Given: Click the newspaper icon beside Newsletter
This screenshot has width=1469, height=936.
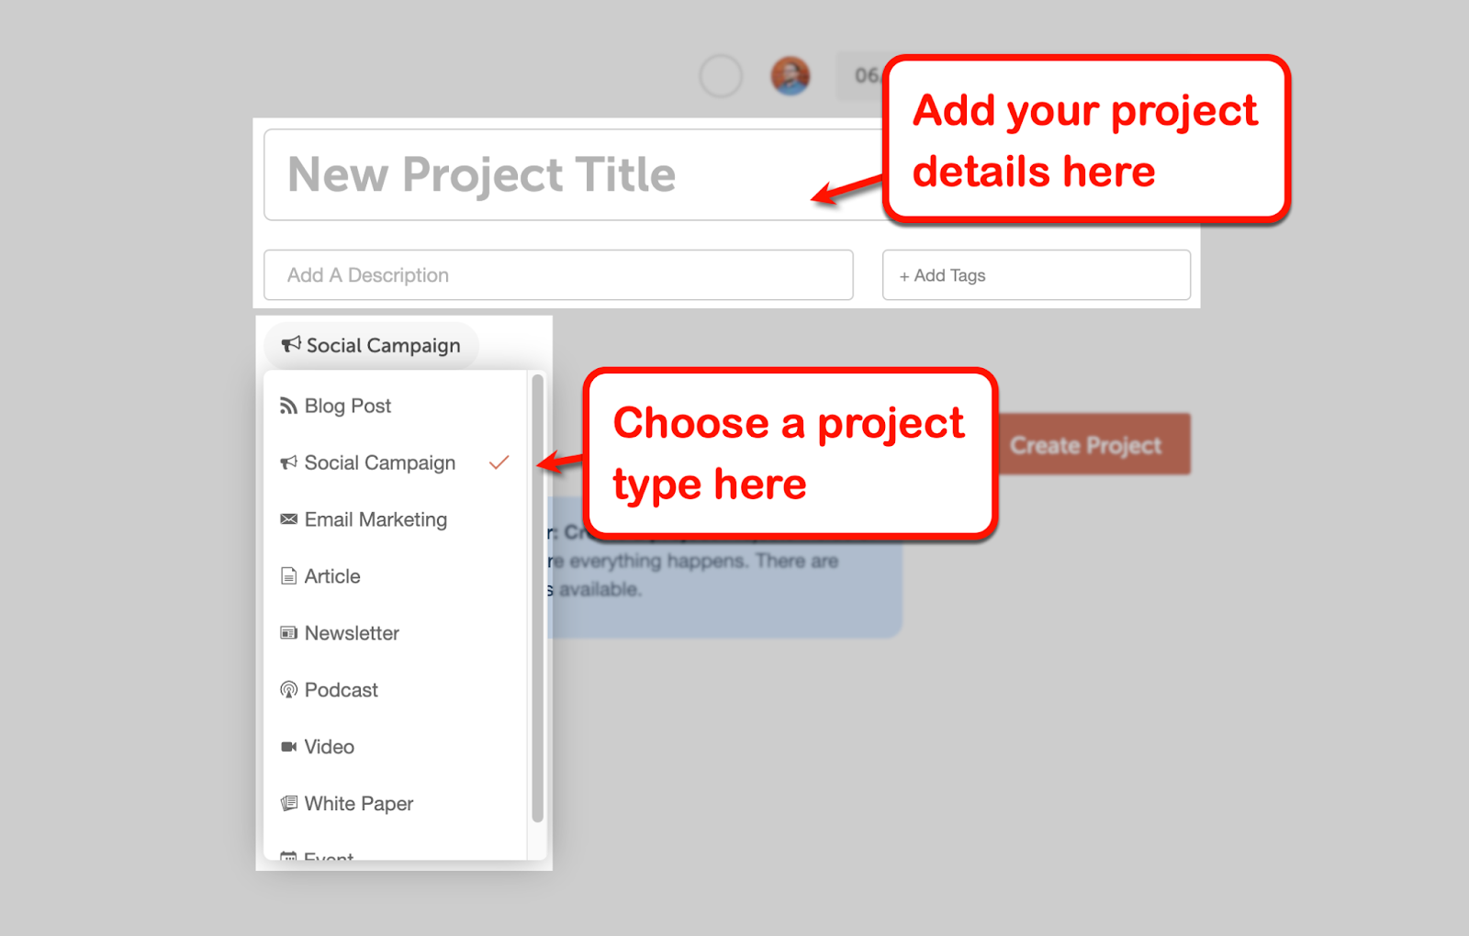Looking at the screenshot, I should [288, 633].
